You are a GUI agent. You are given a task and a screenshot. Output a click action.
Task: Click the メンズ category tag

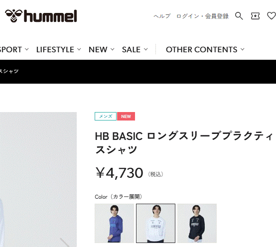[x=106, y=117]
